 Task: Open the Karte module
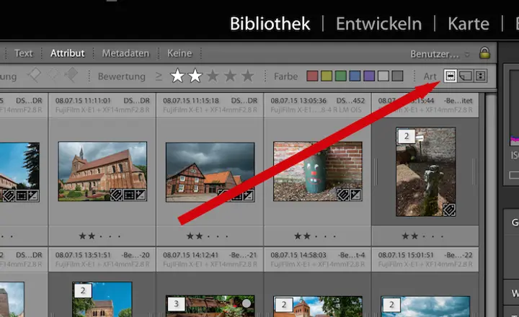(x=469, y=24)
